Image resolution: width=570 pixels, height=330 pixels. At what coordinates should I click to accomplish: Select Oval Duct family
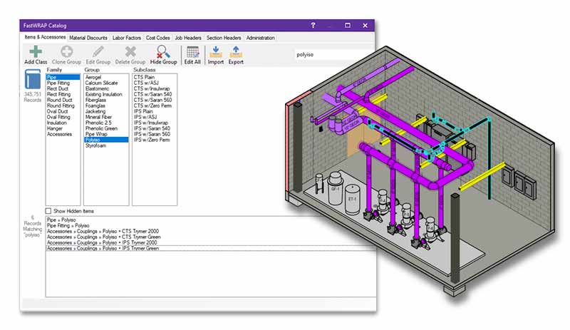63,111
